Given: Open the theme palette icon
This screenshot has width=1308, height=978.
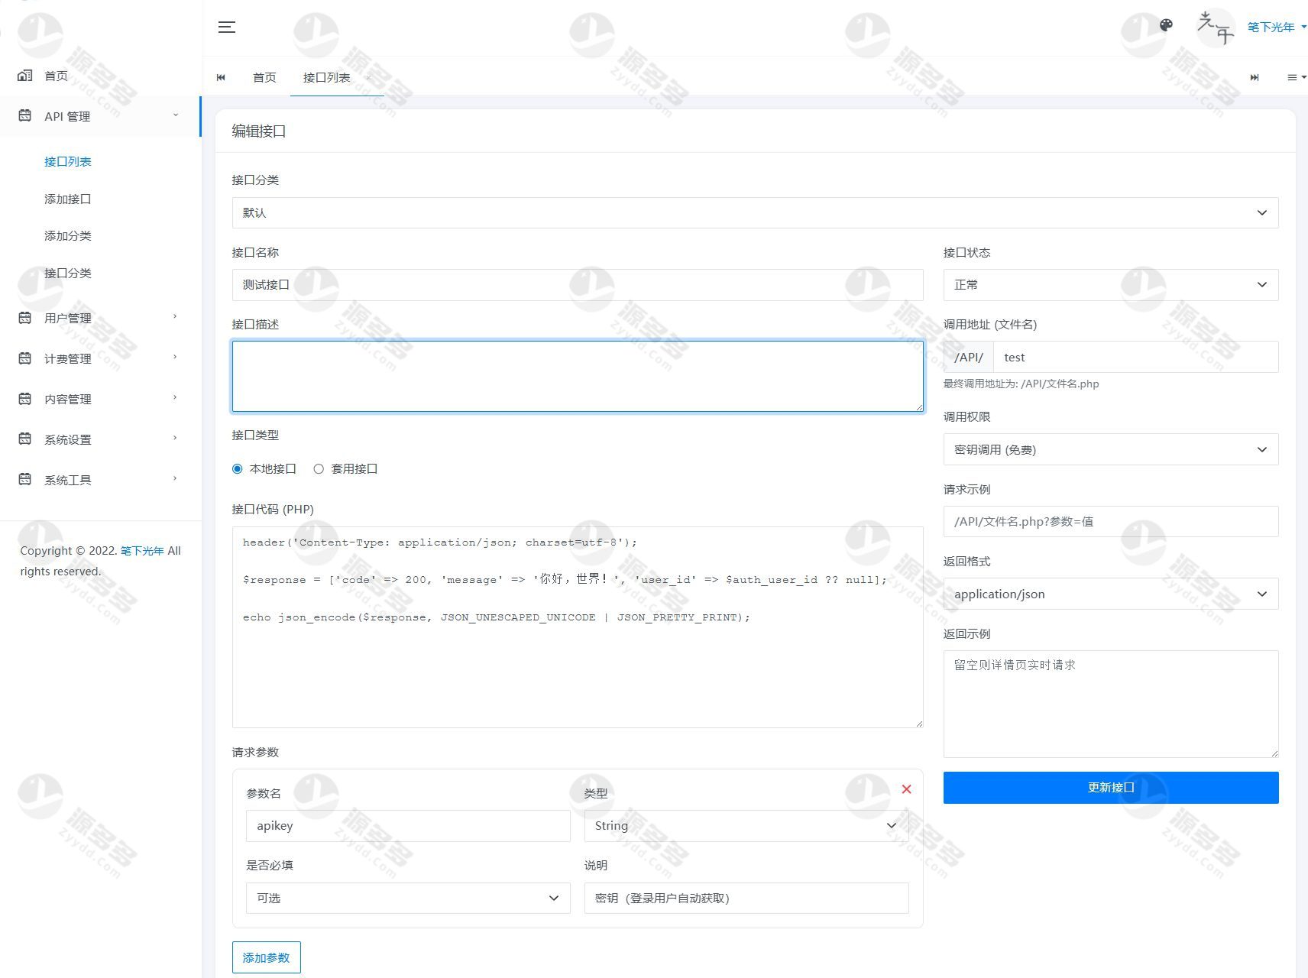Looking at the screenshot, I should coord(1166,25).
